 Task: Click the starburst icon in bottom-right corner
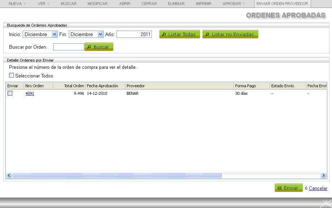[325, 203]
